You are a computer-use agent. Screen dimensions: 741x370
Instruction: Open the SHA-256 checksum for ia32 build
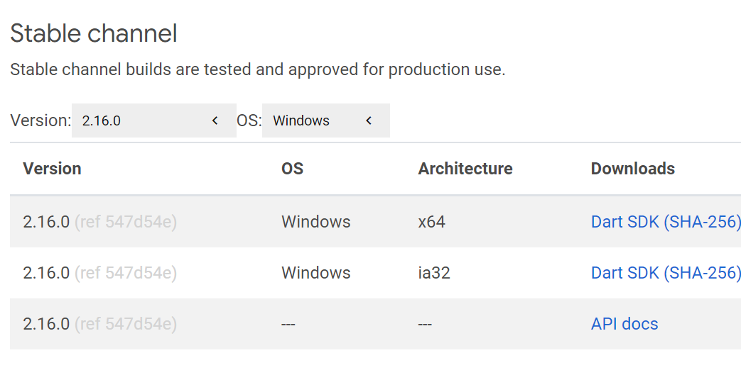pyautogui.click(x=703, y=273)
